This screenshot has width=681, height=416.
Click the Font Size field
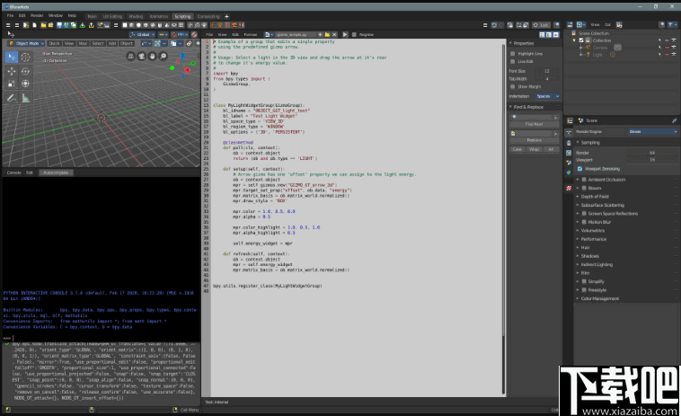coord(545,70)
